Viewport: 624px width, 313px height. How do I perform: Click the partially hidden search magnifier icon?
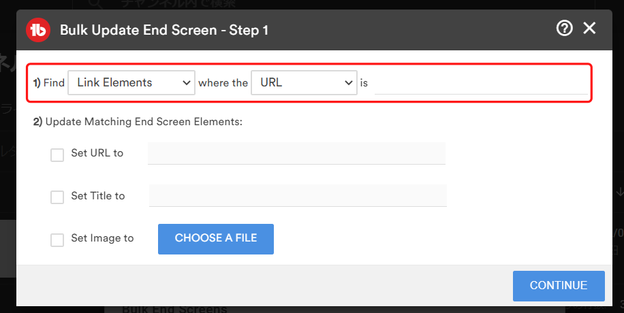point(95,4)
